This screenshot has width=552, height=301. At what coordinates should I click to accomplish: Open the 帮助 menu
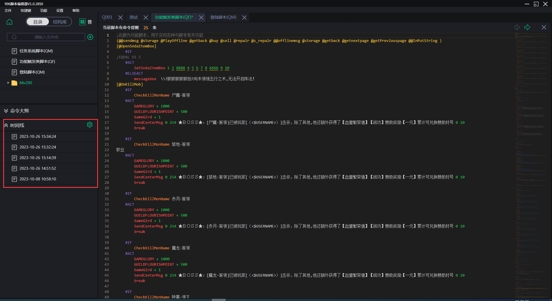pos(76,11)
